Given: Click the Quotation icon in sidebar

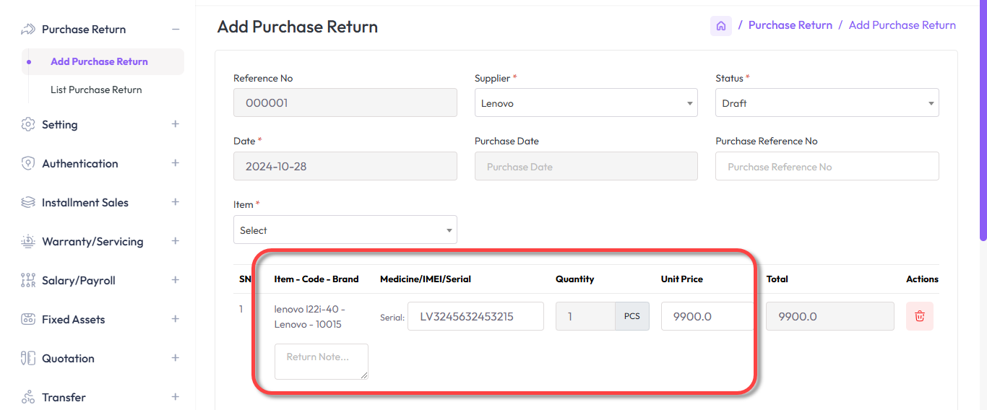Looking at the screenshot, I should 28,358.
